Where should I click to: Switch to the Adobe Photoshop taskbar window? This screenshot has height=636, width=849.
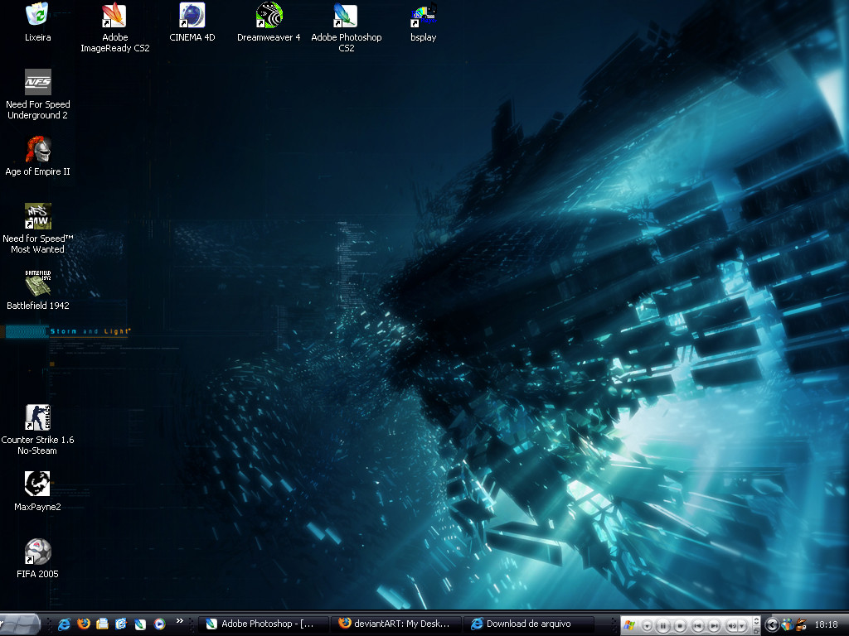coord(262,624)
